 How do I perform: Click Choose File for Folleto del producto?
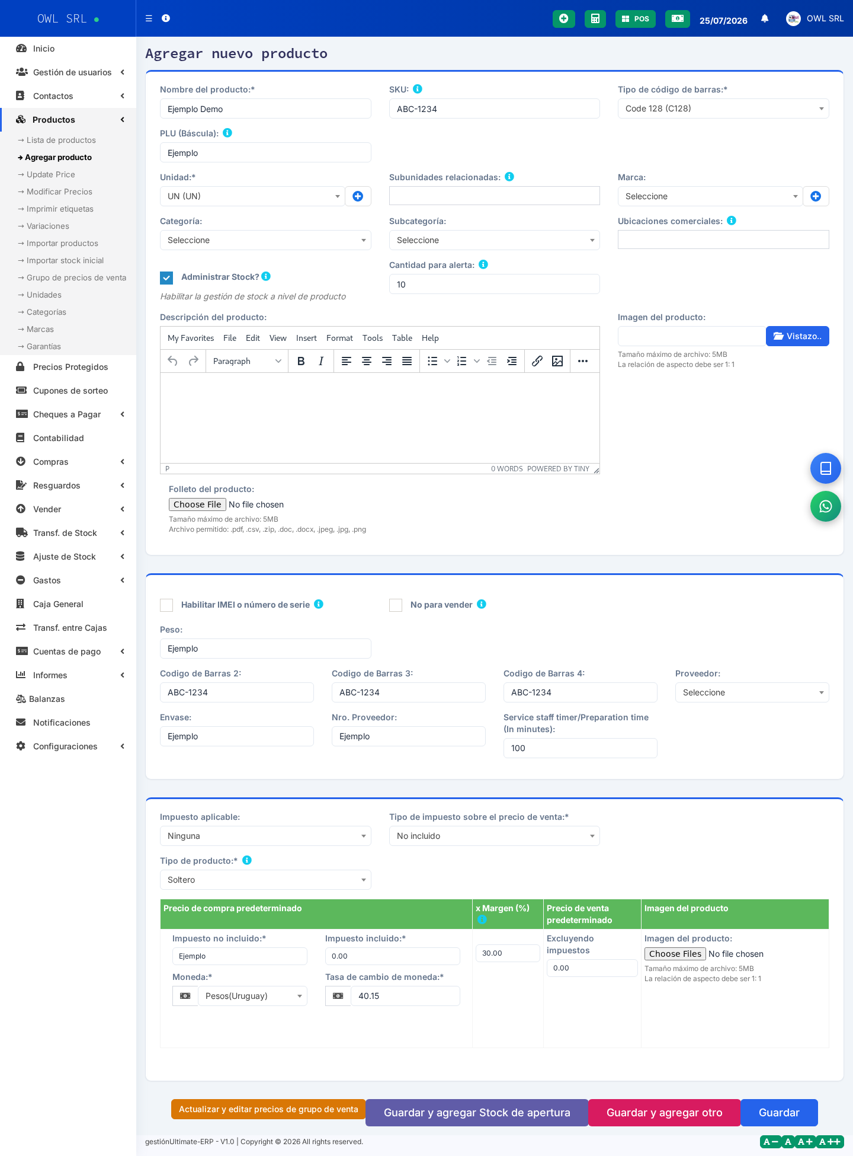pos(197,504)
